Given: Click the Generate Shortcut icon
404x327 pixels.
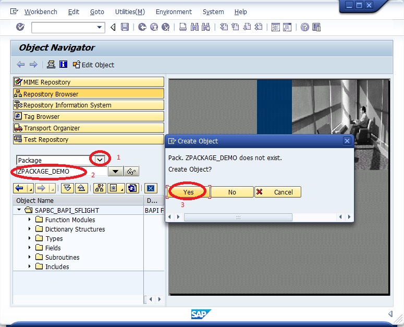Looking at the screenshot, I should click(287, 27).
